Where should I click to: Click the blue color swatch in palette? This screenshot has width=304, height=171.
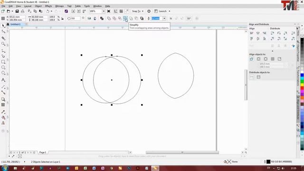pos(302,75)
